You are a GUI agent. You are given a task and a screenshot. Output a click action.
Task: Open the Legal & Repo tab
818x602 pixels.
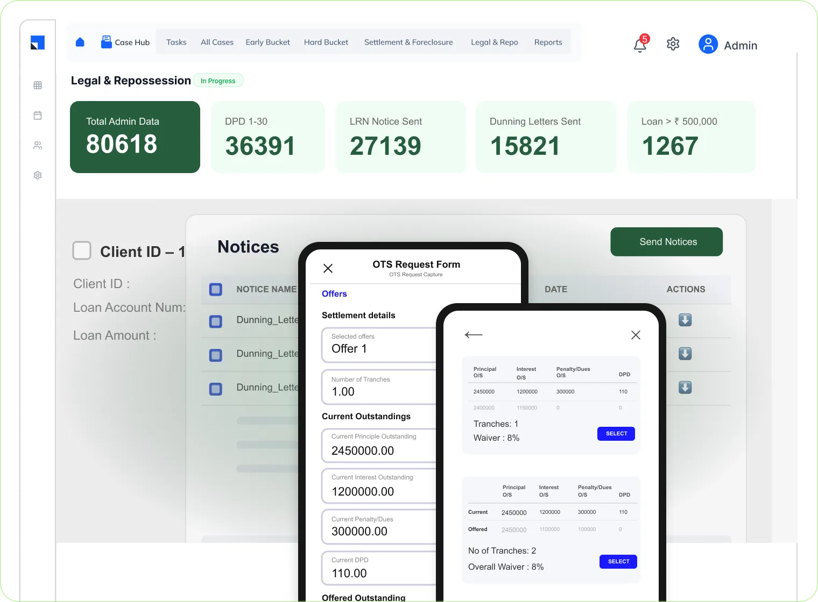coord(495,42)
